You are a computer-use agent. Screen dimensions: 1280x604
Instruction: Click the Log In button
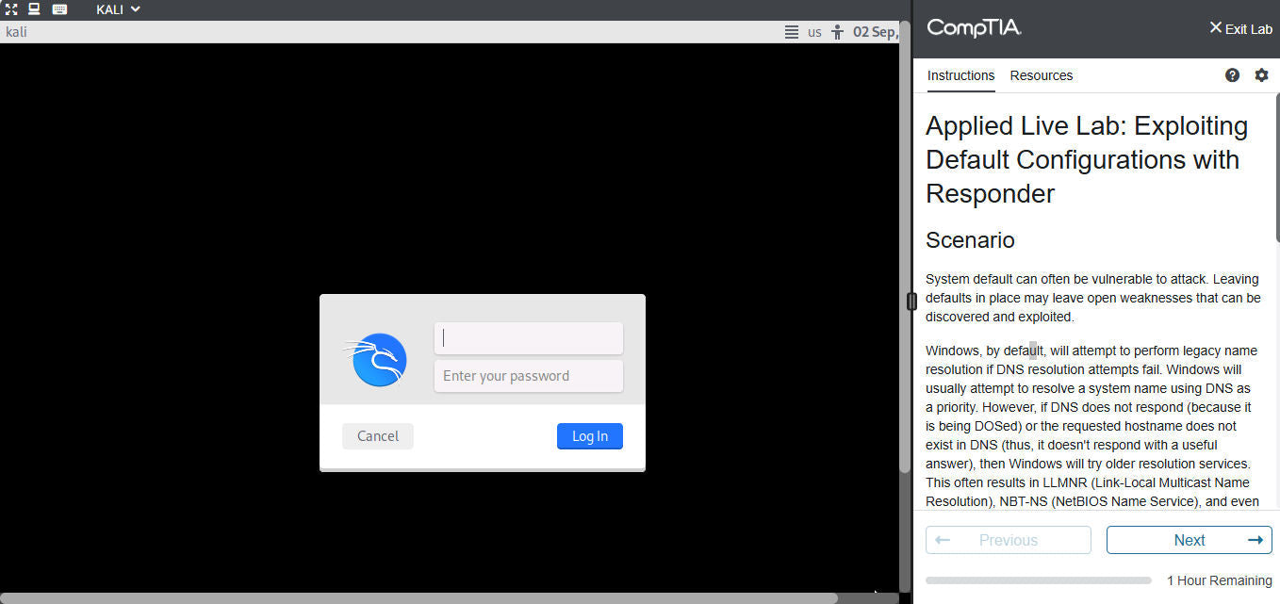click(x=589, y=435)
